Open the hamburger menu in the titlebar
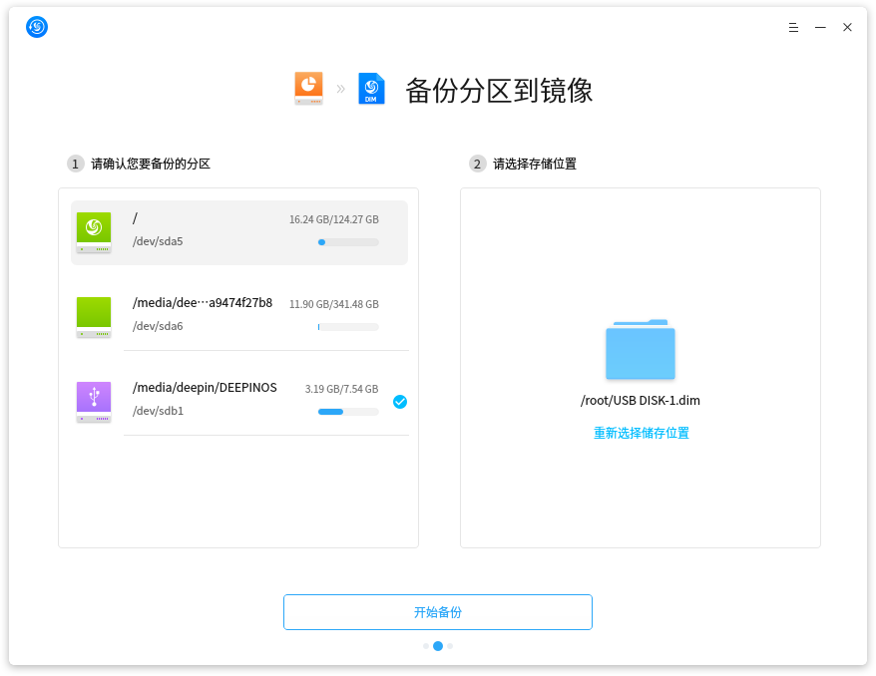876x676 pixels. pyautogui.click(x=793, y=27)
